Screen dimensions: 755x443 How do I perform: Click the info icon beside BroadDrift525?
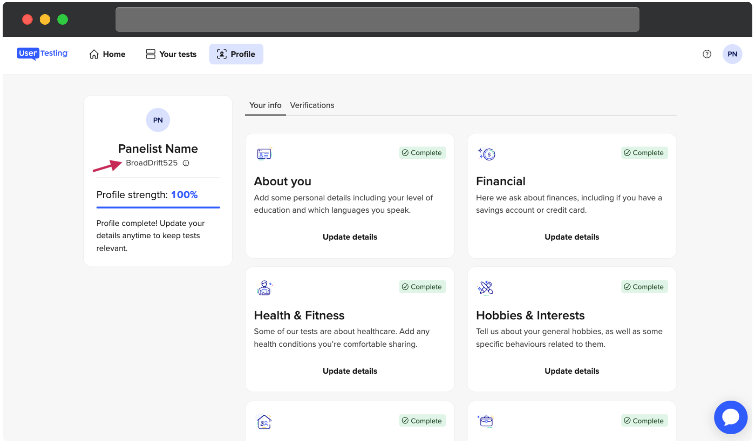click(x=186, y=163)
